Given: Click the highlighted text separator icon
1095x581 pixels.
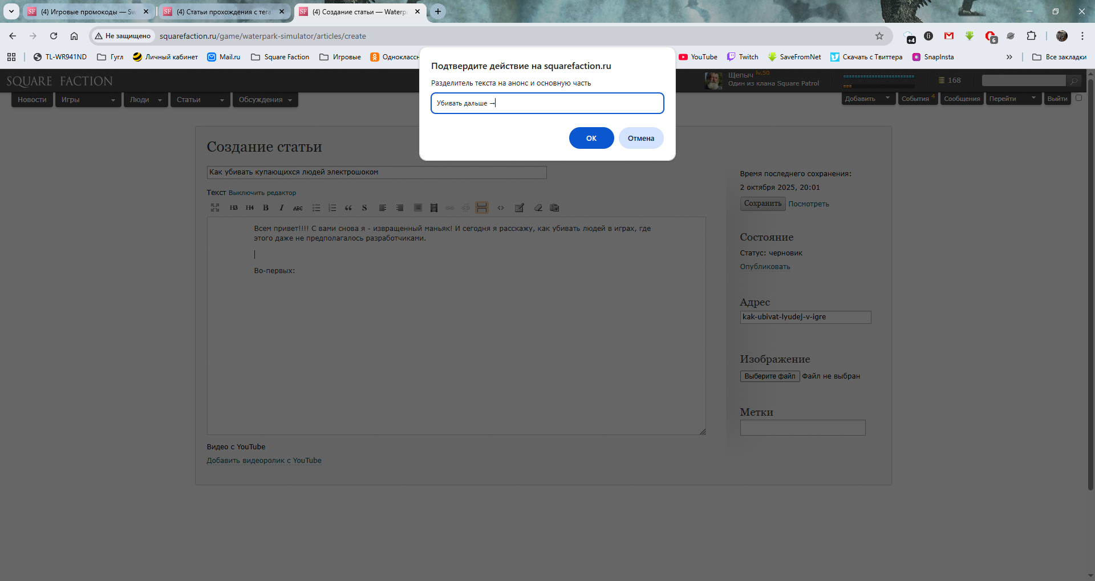Looking at the screenshot, I should click(x=482, y=208).
